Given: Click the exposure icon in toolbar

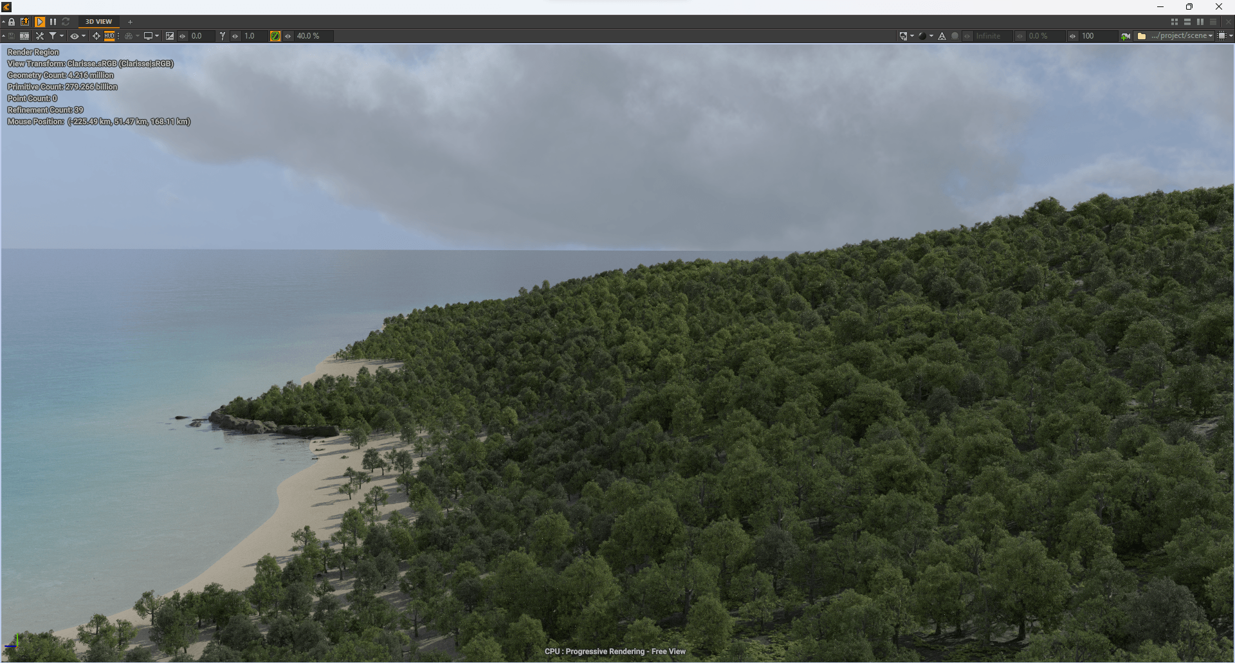Looking at the screenshot, I should (x=170, y=36).
